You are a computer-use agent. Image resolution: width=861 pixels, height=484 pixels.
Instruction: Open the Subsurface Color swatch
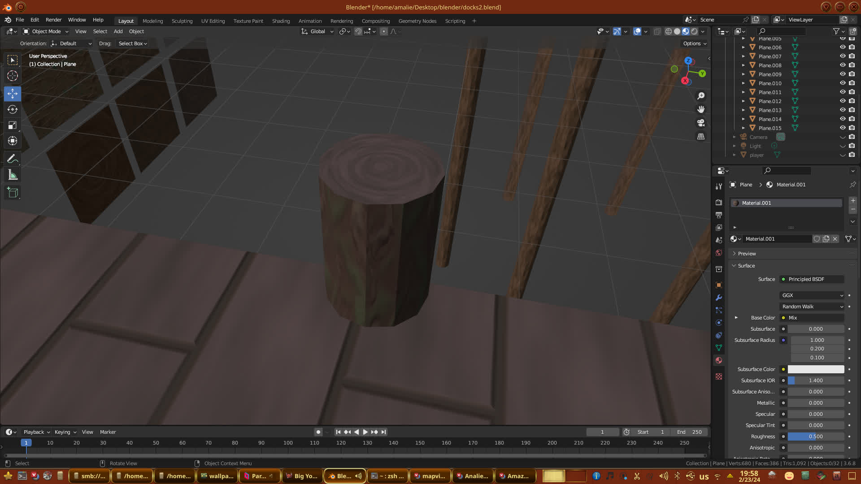pyautogui.click(x=816, y=369)
